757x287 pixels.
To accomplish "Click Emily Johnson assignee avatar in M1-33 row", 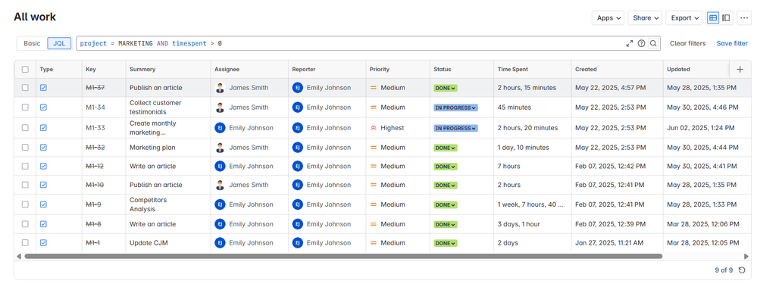I will tap(221, 128).
